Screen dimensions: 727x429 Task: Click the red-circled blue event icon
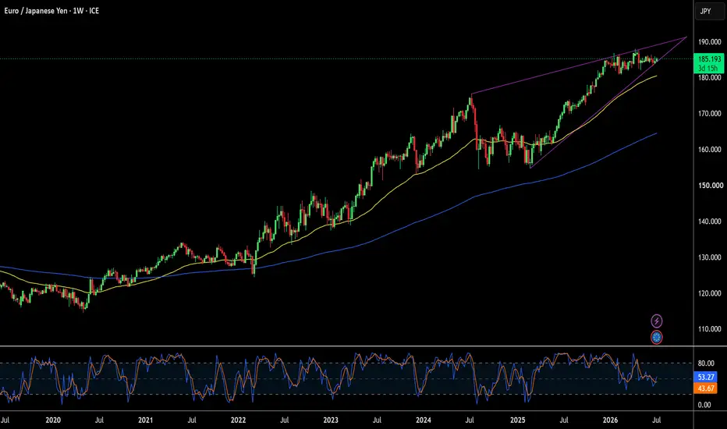657,337
